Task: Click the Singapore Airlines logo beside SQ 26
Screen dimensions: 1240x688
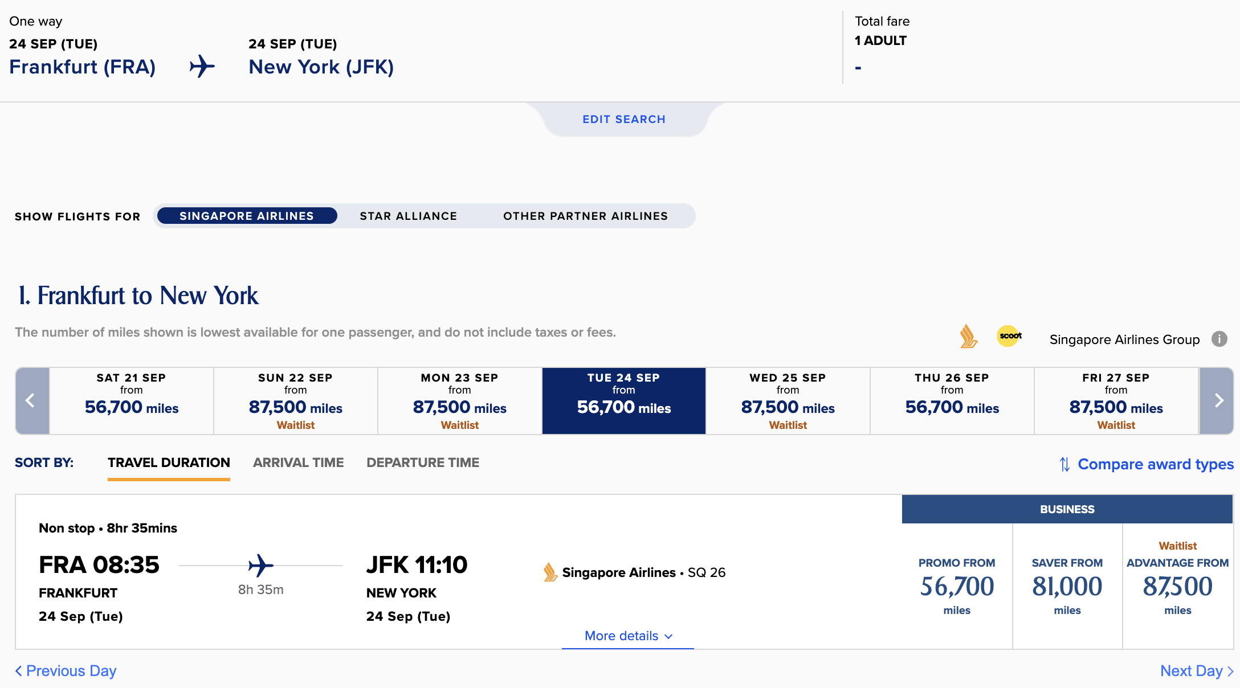Action: point(550,572)
